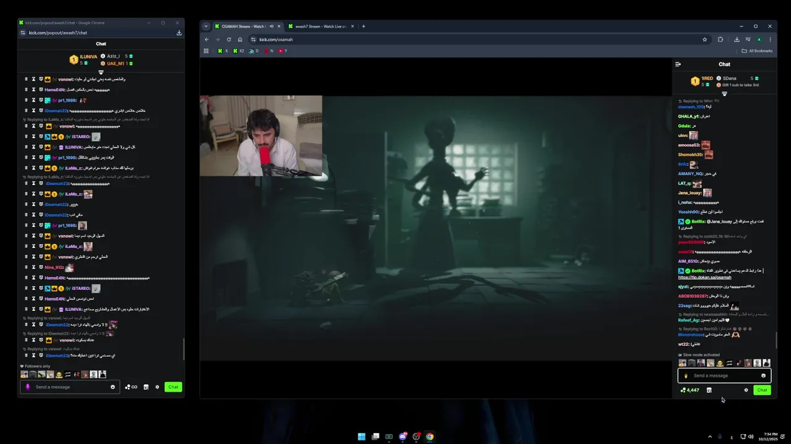Click in popout chat 'Send a message' field
791x444 pixels.
coord(71,387)
